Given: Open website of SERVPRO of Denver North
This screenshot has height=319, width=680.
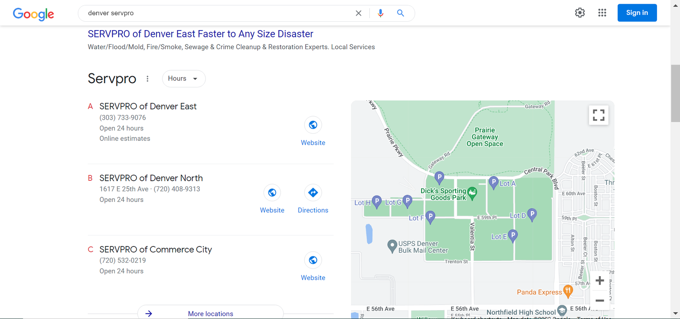Looking at the screenshot, I should tap(272, 193).
